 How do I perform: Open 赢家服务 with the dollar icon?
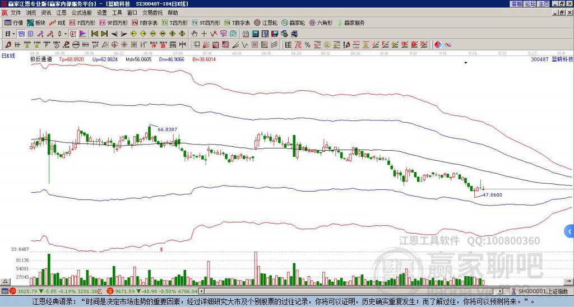point(351,22)
